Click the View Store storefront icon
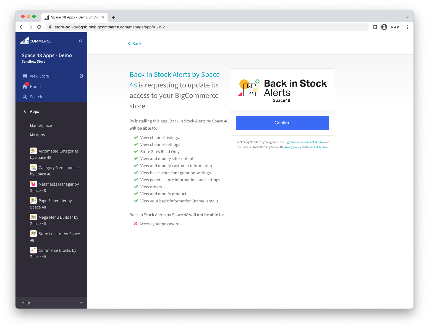The image size is (429, 329). (x=25, y=76)
